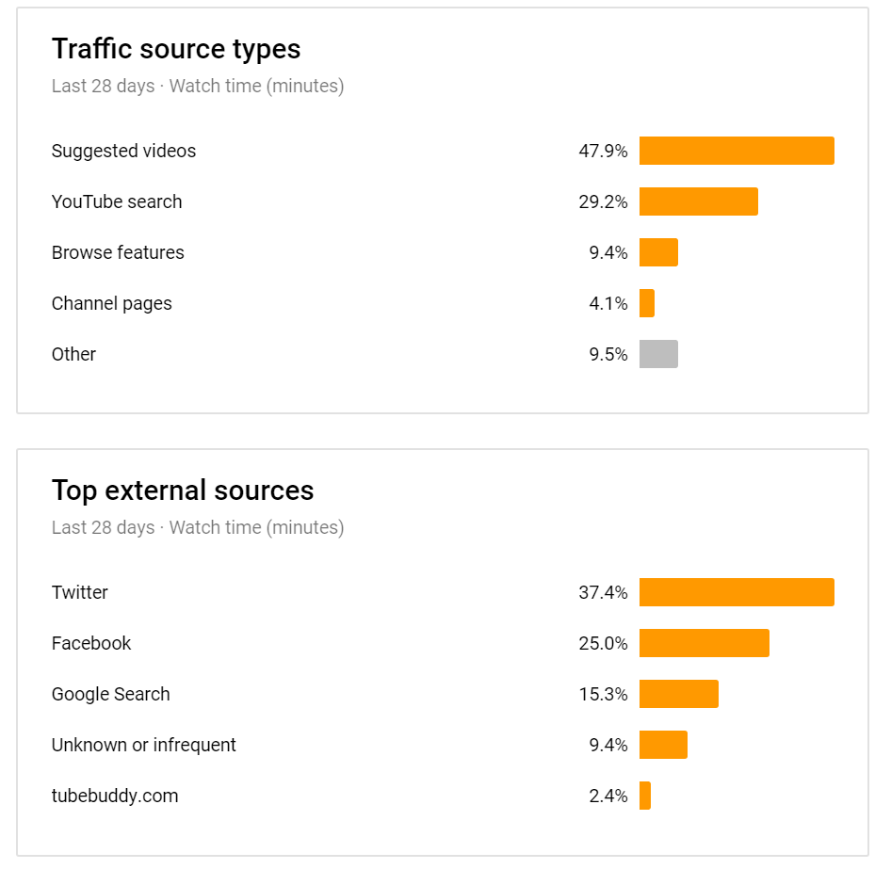Viewport: 891px width, 869px height.
Task: Select the YouTube search row label
Action: pyautogui.click(x=117, y=201)
